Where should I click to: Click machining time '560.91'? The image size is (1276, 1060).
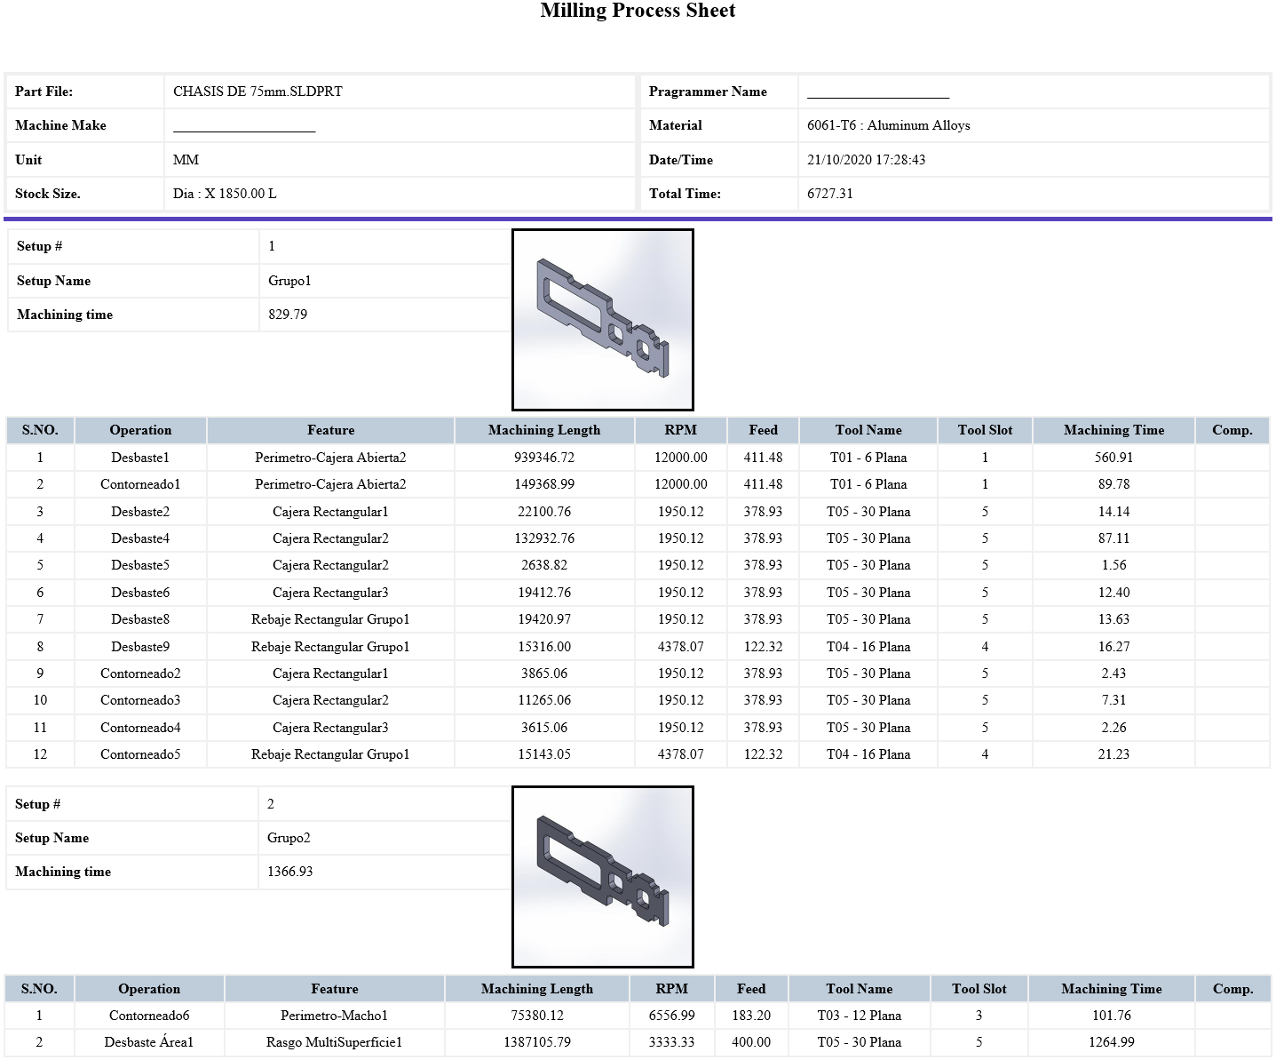pyautogui.click(x=1114, y=458)
